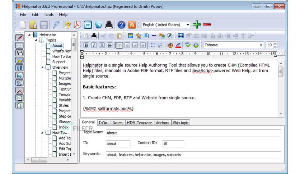300x174 pixels.
Task: Toggle numbered list
Action: point(160,45)
